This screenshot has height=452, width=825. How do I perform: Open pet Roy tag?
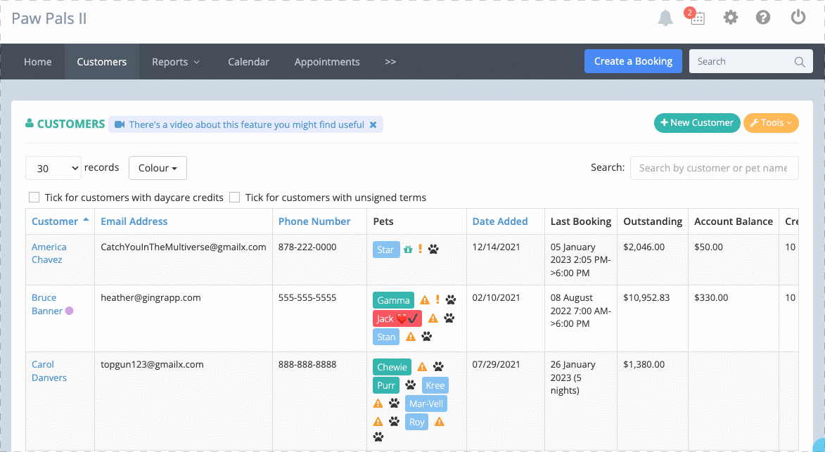(x=416, y=422)
